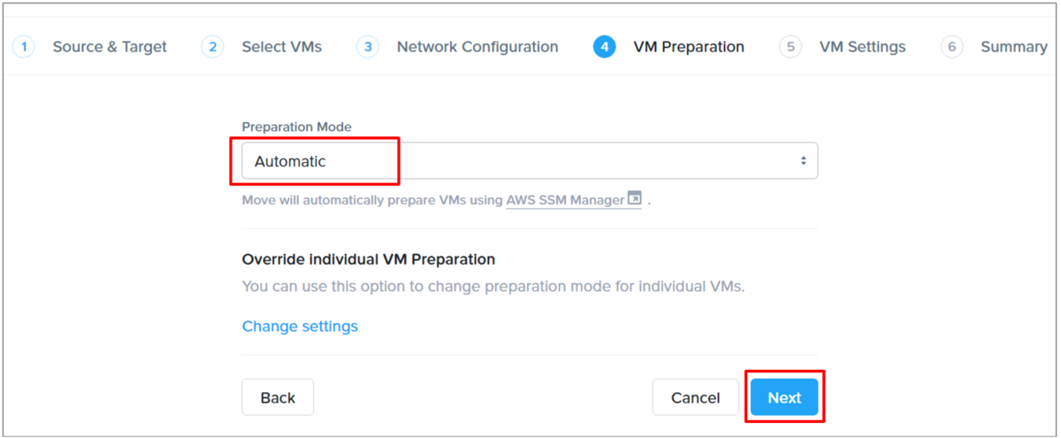Open the Network Configuration step

(477, 47)
